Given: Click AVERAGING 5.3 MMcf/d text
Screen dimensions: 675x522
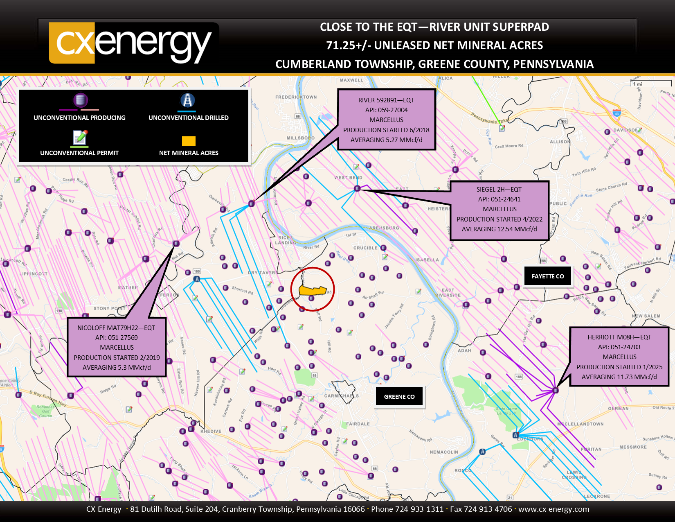Looking at the screenshot, I should point(117,367).
